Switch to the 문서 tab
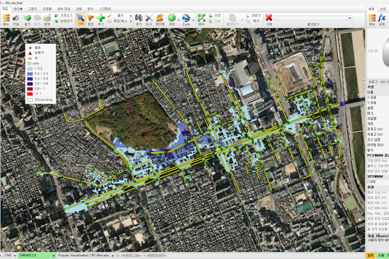389x259 pixels. click(90, 9)
